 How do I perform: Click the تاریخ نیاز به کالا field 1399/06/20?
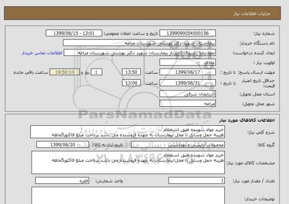(63, 145)
